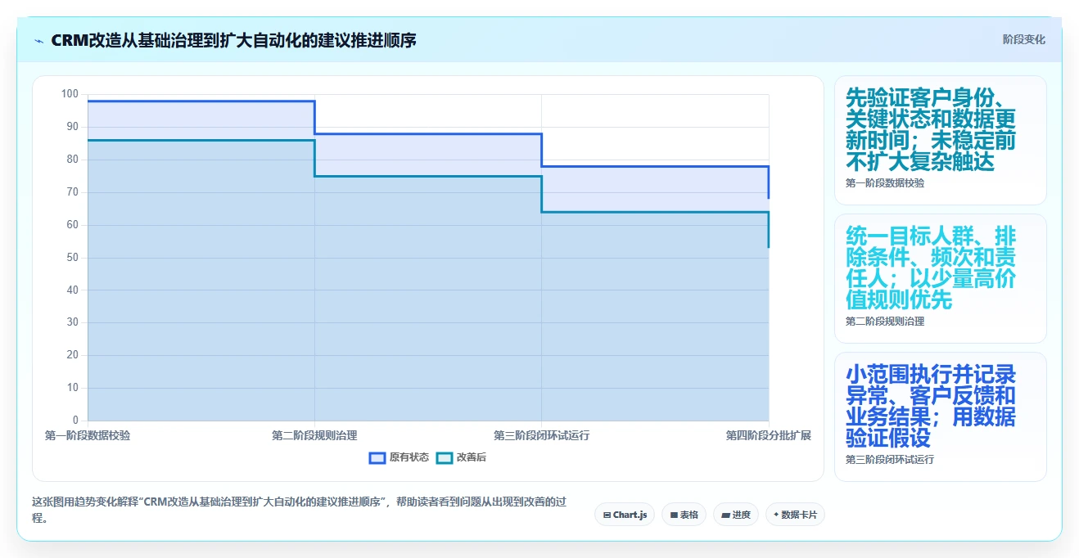Click the blue 原有状态 legend color box
The width and height of the screenshot is (1079, 558).
pyautogui.click(x=377, y=457)
